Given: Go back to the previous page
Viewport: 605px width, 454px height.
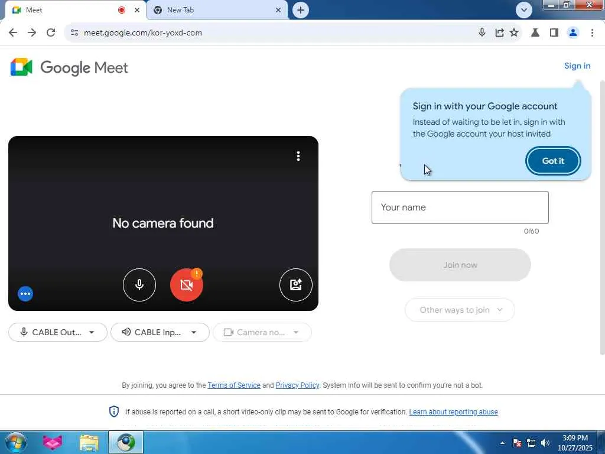Looking at the screenshot, I should pyautogui.click(x=13, y=33).
